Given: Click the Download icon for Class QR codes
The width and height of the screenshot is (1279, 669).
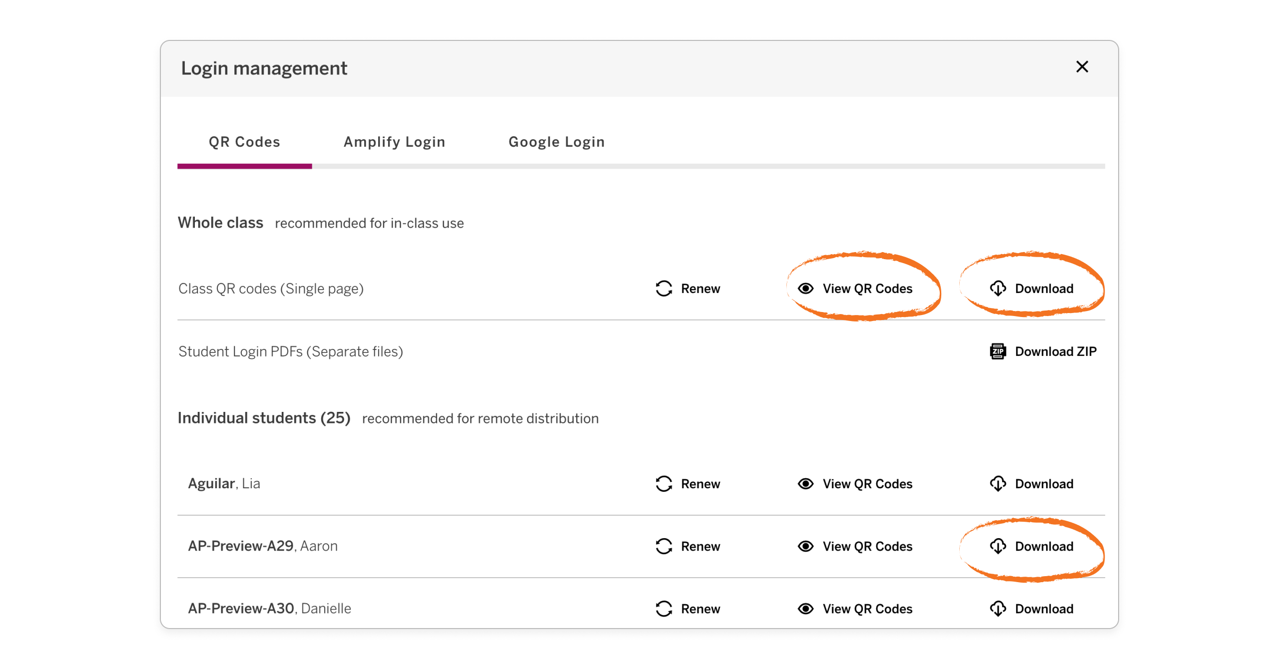Looking at the screenshot, I should point(998,289).
